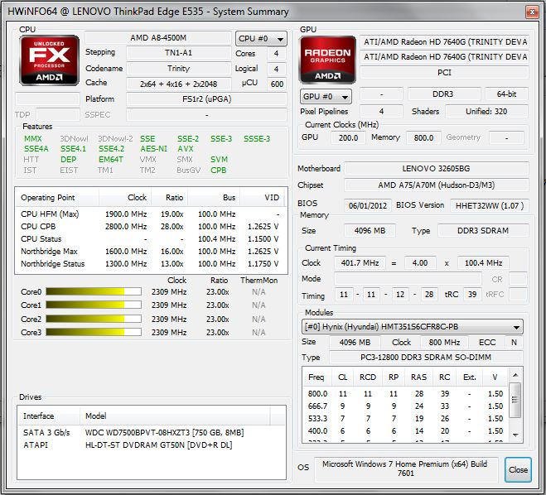546x495 pixels.
Task: Click the HHET32WW (1.07) BIOS version field
Action: click(x=490, y=205)
